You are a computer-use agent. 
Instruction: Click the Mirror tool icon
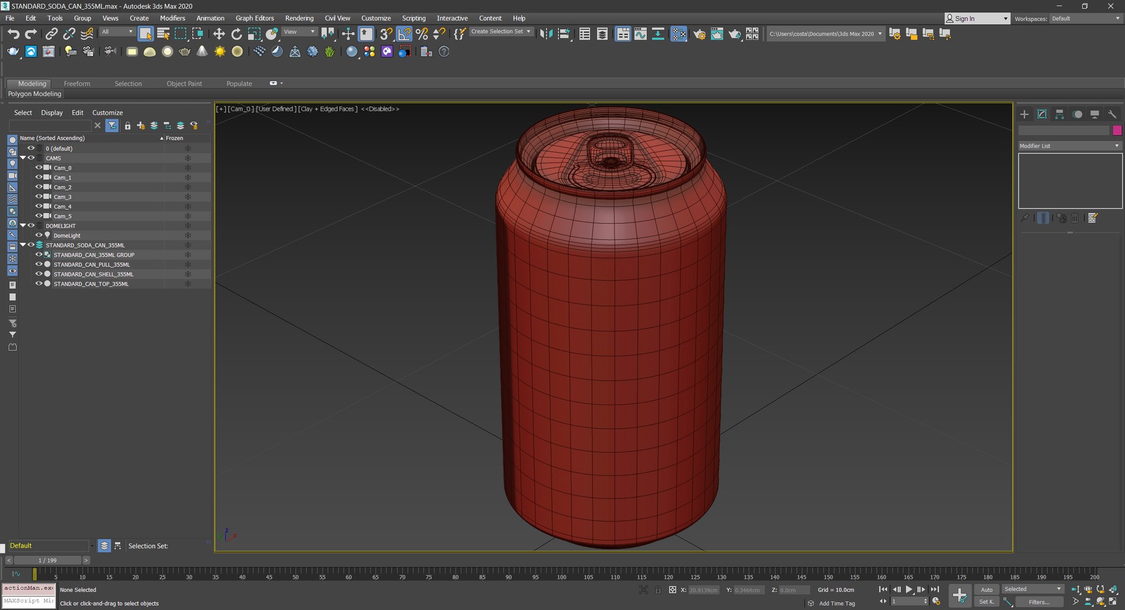point(546,34)
